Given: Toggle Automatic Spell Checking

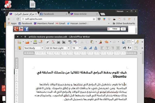Looking at the screenshot, I should click(75, 42).
